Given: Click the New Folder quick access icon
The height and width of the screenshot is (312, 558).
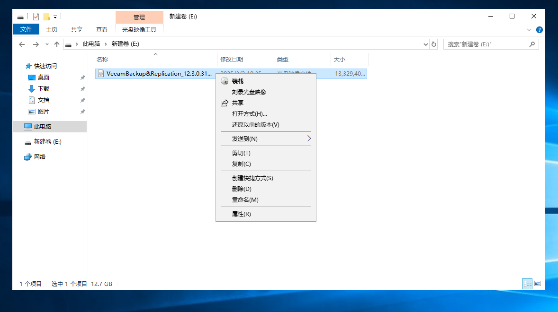Looking at the screenshot, I should [x=46, y=17].
